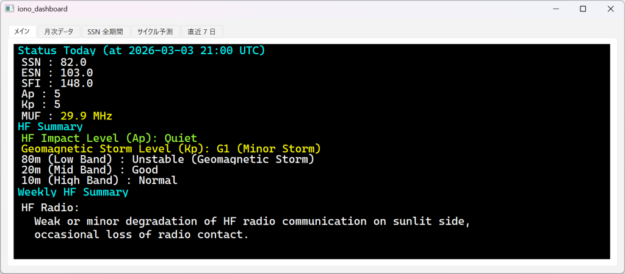This screenshot has width=625, height=274.
Task: Click the Geomagnetic Storm Level G1 line
Action: [x=171, y=149]
